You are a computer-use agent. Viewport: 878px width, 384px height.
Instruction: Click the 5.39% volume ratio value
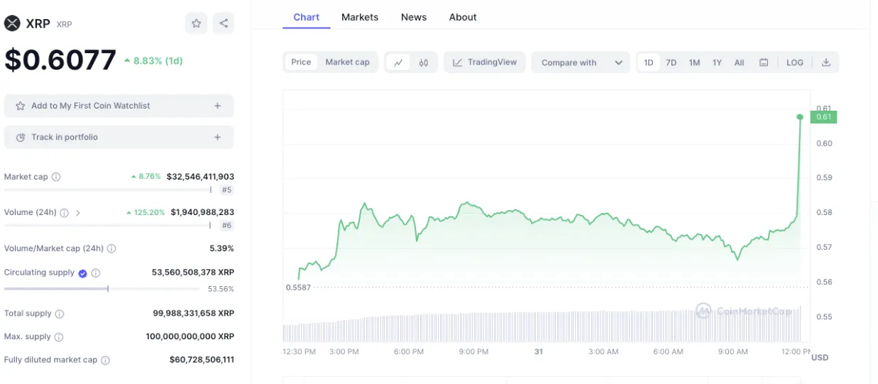click(221, 248)
